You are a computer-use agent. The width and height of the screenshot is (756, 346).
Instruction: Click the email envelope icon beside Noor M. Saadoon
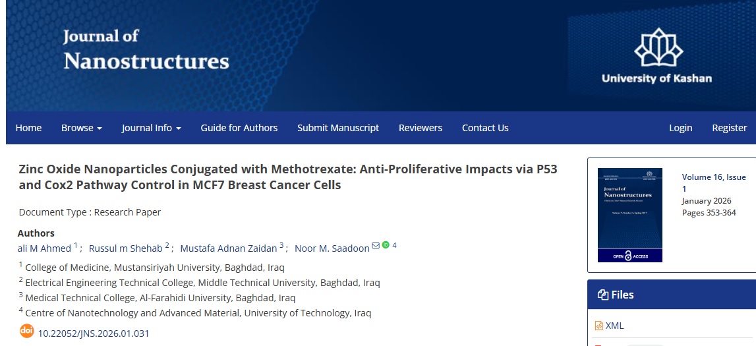tap(376, 246)
